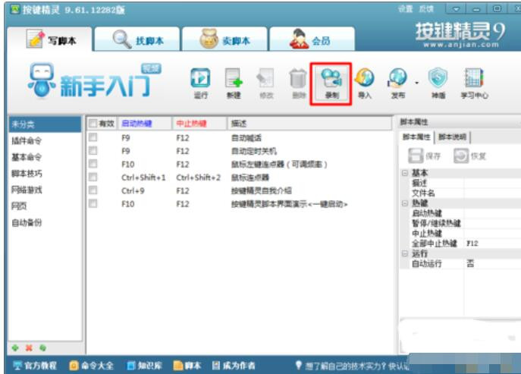Image resolution: width=521 pixels, height=374 pixels.
Task: Check the box for 自动喊话 script
Action: pos(93,138)
